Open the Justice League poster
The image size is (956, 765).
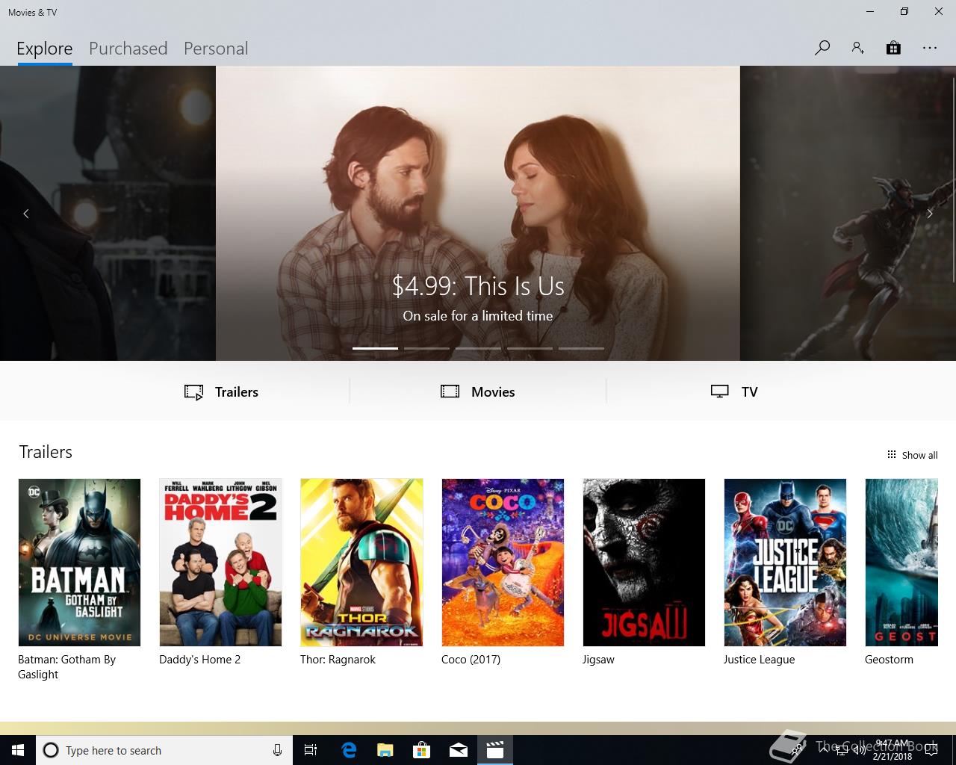tap(785, 563)
